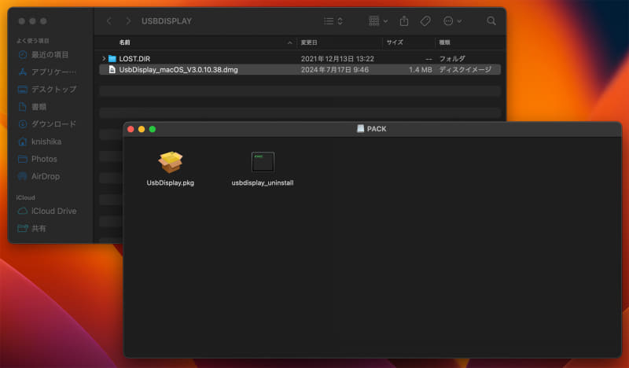This screenshot has width=629, height=368.
Task: Click the 1.4 MB size cell
Action: 421,69
